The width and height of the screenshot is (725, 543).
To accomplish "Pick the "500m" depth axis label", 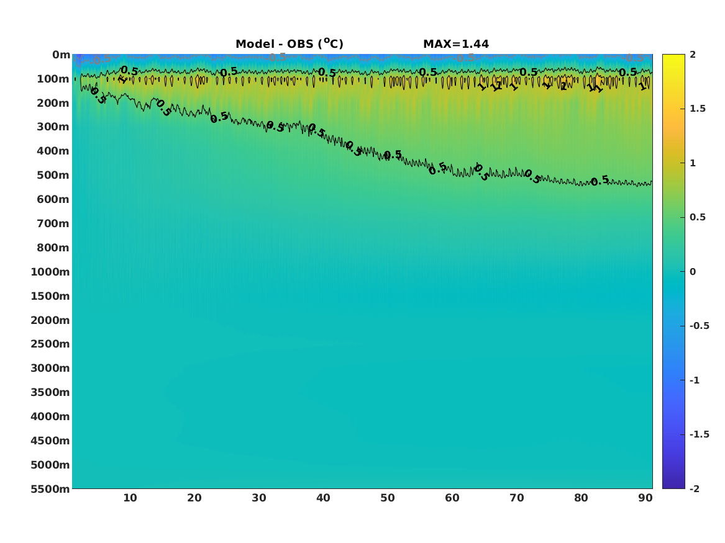I will (x=53, y=176).
